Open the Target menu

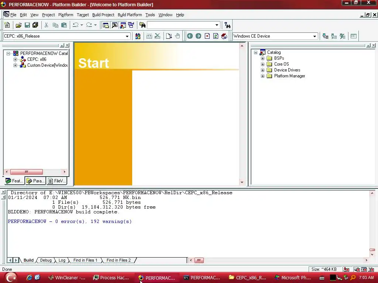point(83,15)
